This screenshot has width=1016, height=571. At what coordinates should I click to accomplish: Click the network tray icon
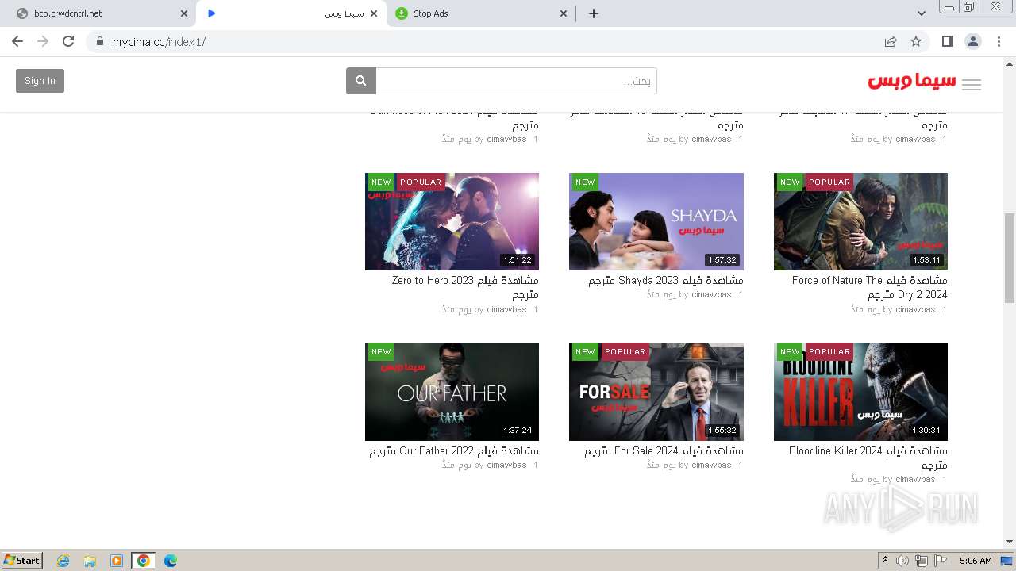[x=922, y=561]
